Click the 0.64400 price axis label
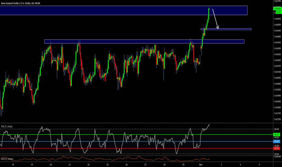The width and height of the screenshot is (282, 167). pyautogui.click(x=278, y=36)
